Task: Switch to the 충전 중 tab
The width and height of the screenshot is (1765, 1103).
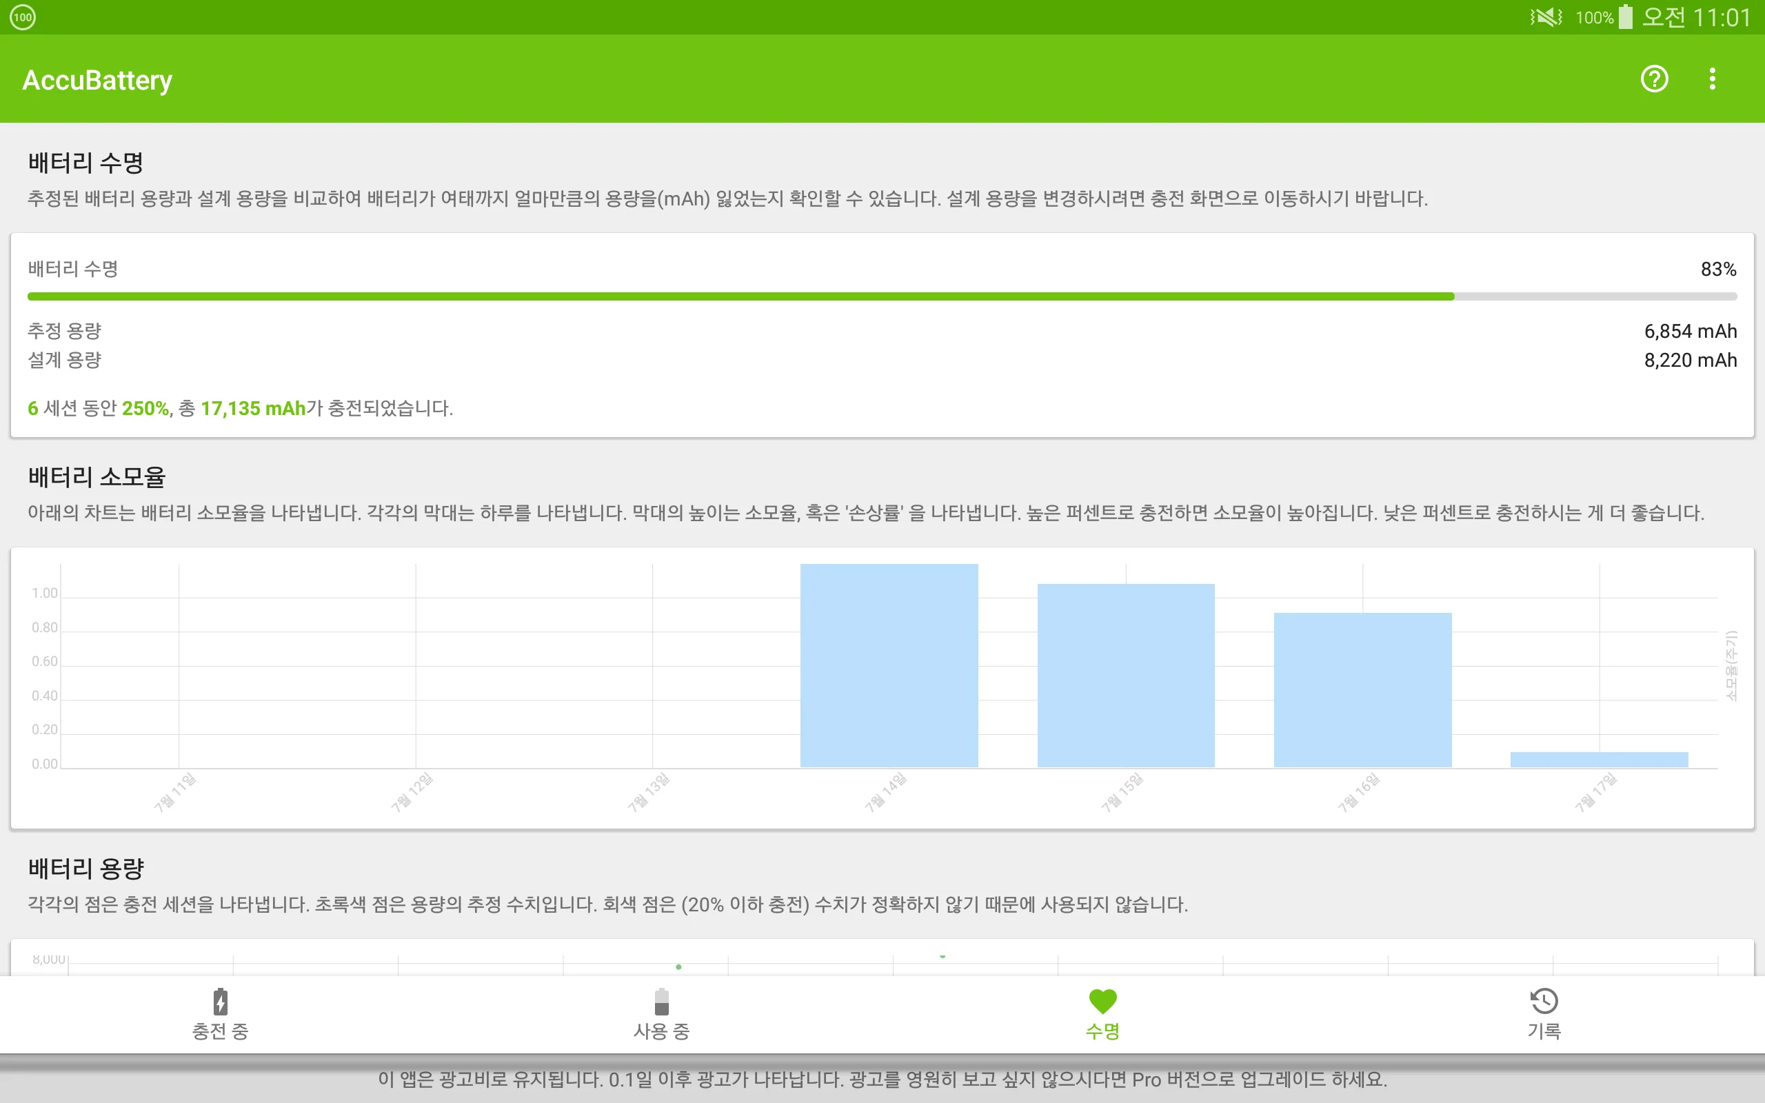Action: [x=220, y=1031]
